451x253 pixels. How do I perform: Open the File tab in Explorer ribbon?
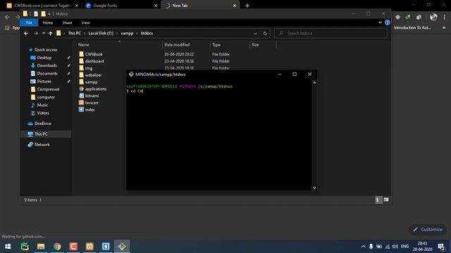pos(29,22)
